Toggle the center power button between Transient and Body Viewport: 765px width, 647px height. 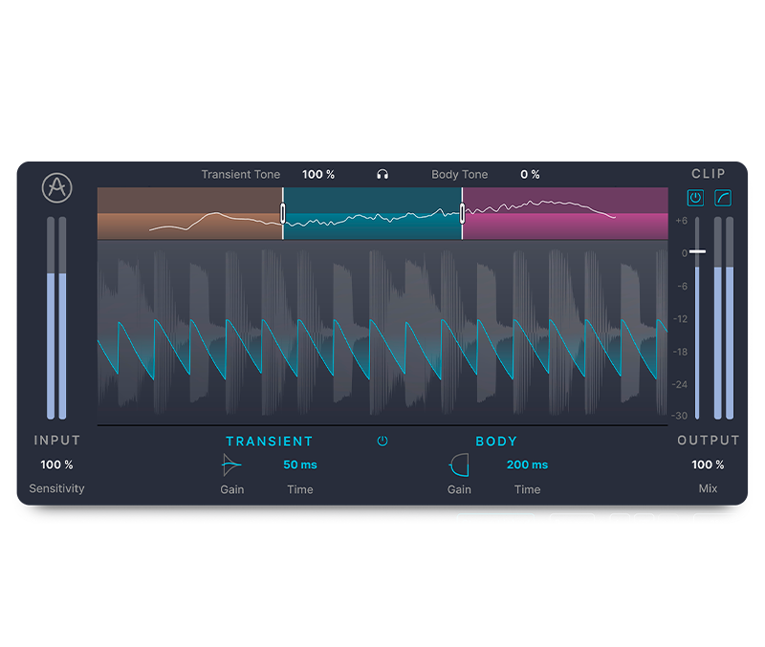click(382, 442)
